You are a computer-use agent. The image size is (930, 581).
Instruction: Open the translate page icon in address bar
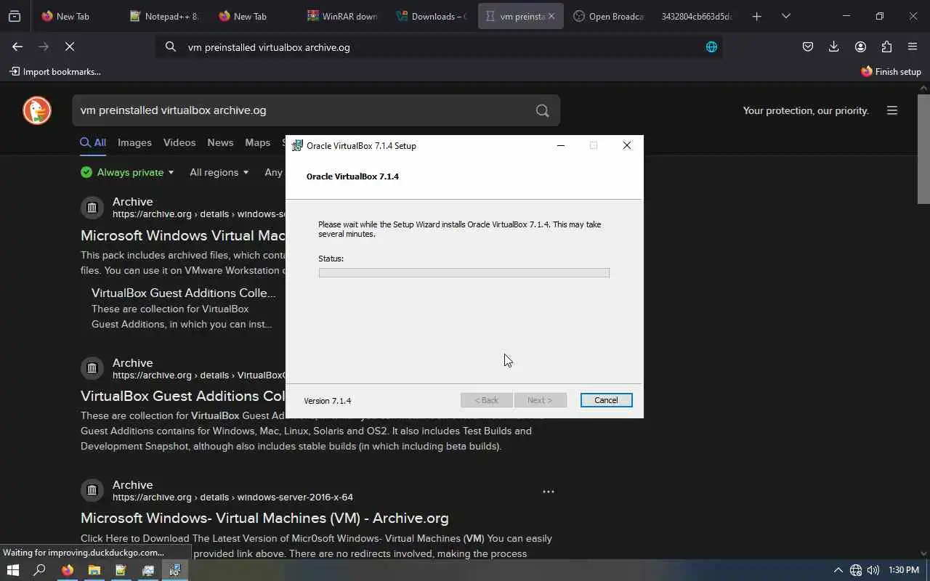[x=711, y=46]
